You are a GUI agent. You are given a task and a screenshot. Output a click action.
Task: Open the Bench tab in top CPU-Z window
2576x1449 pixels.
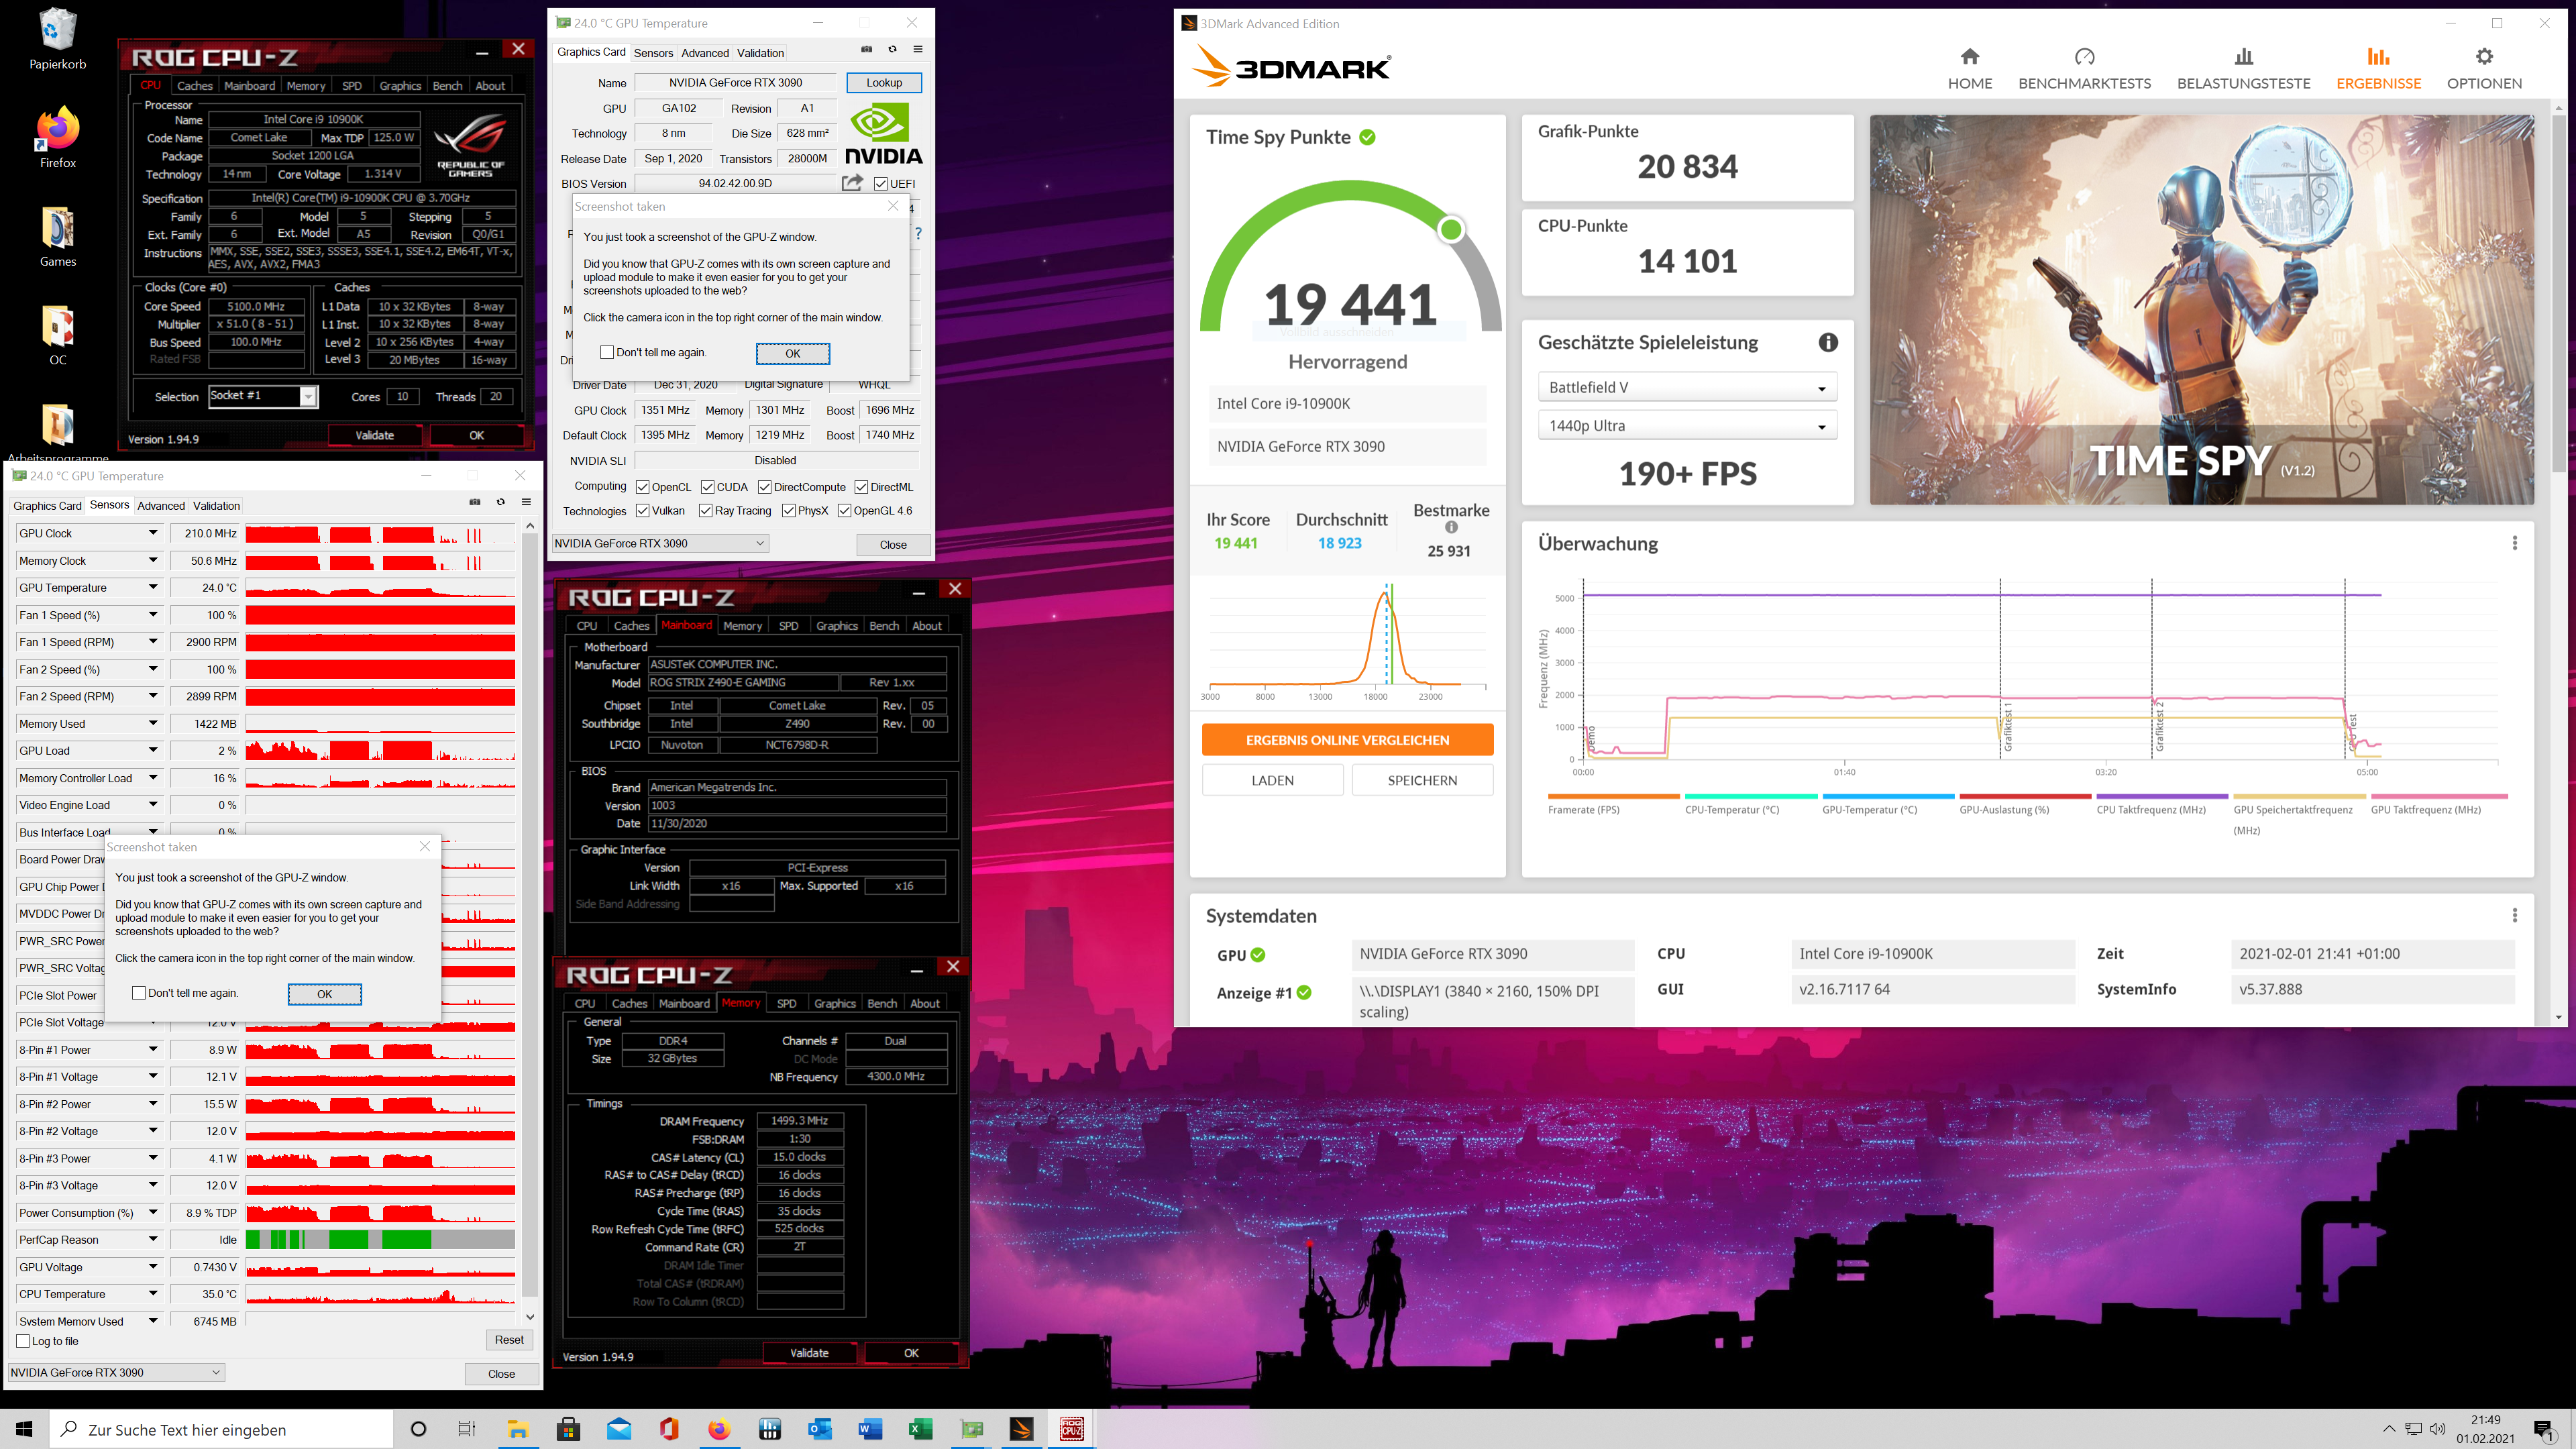click(447, 86)
